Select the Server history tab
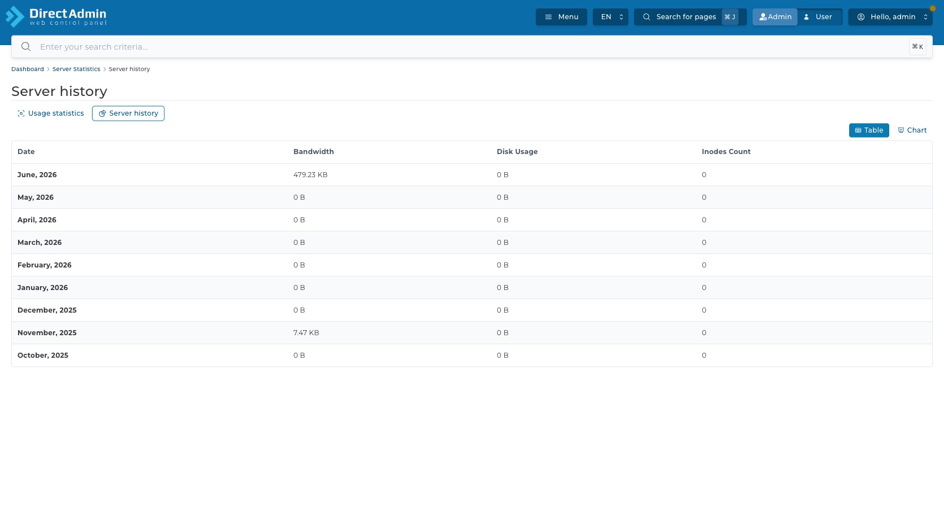This screenshot has width=944, height=531. click(128, 113)
